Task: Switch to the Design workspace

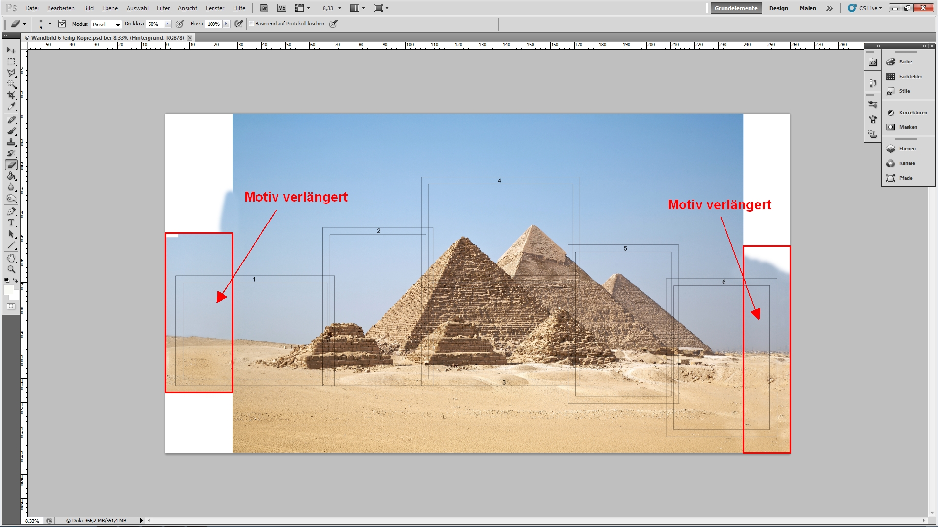Action: coord(778,8)
